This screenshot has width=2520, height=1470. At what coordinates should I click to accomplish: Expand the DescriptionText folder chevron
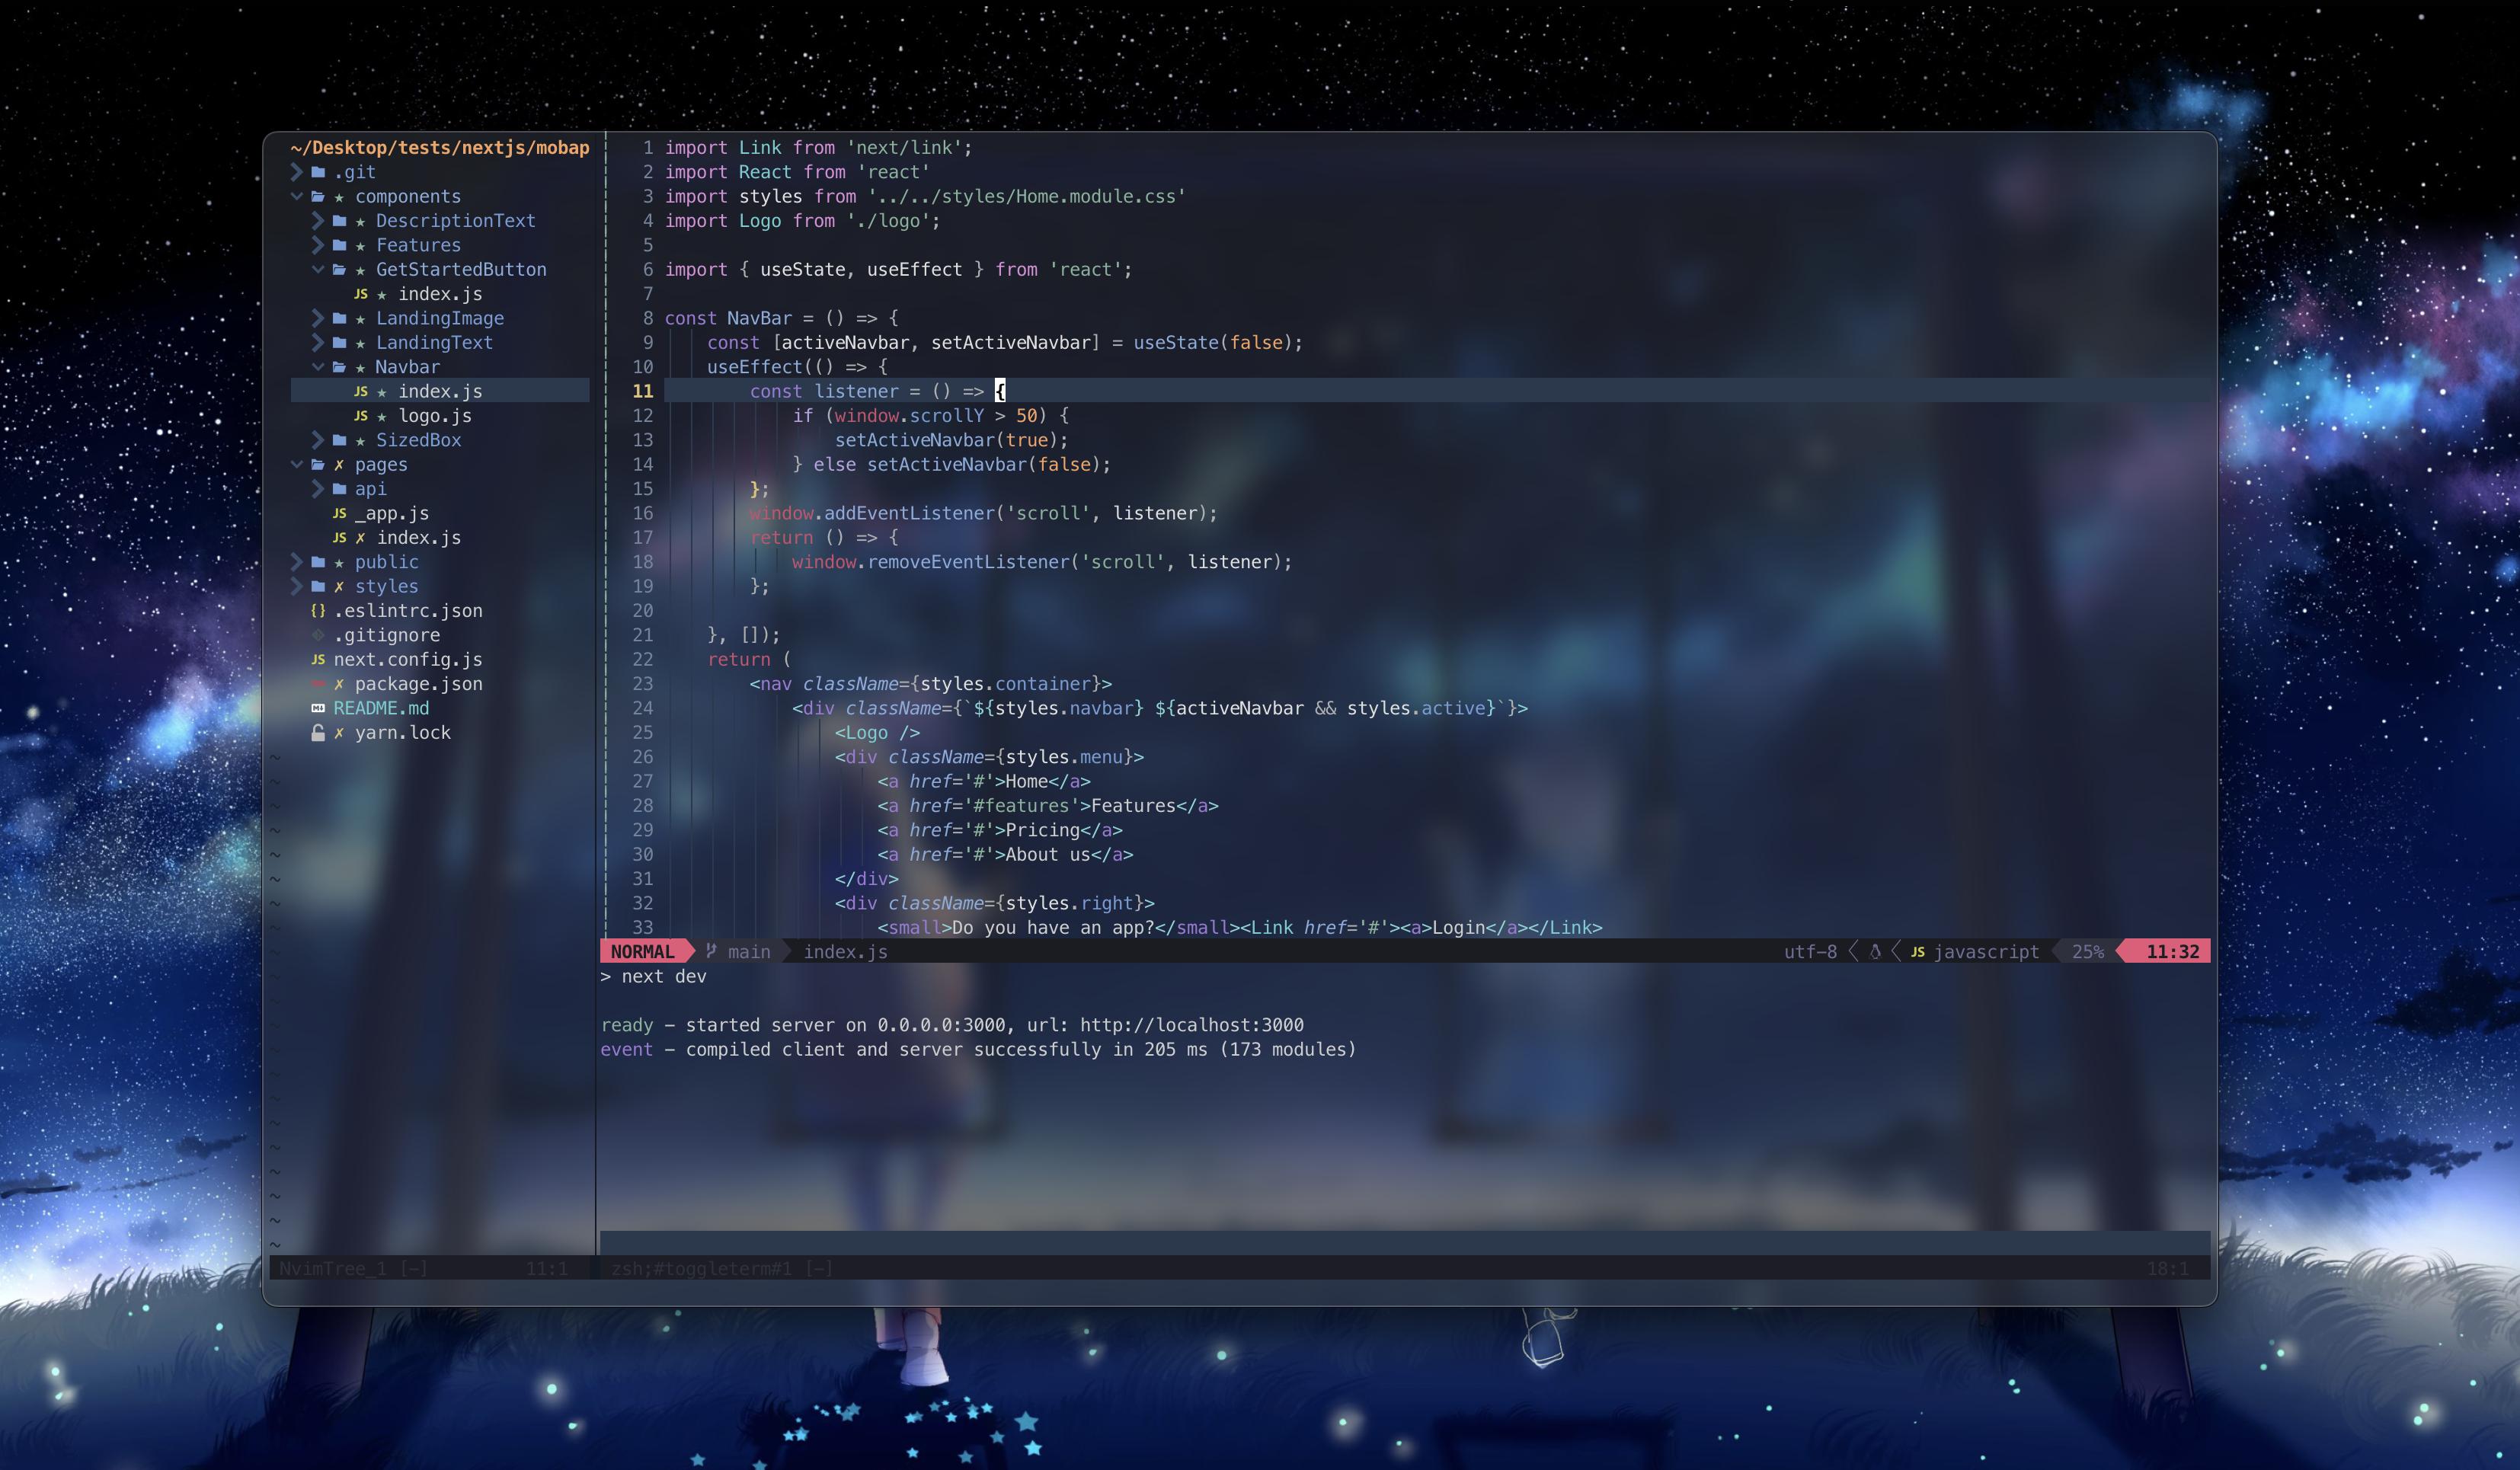click(317, 220)
